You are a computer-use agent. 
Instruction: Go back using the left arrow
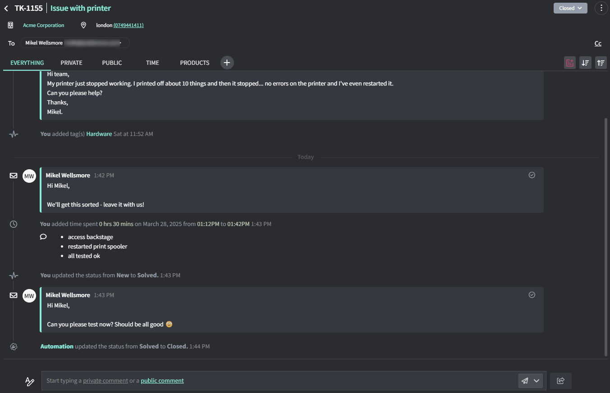tap(6, 8)
